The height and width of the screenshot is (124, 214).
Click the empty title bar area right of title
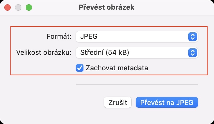174,7
